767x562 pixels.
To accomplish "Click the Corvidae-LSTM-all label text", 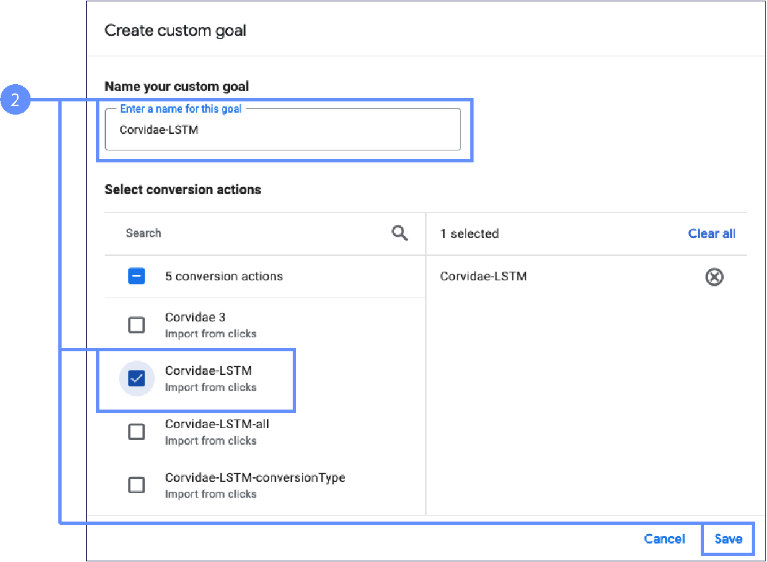I will coord(217,424).
